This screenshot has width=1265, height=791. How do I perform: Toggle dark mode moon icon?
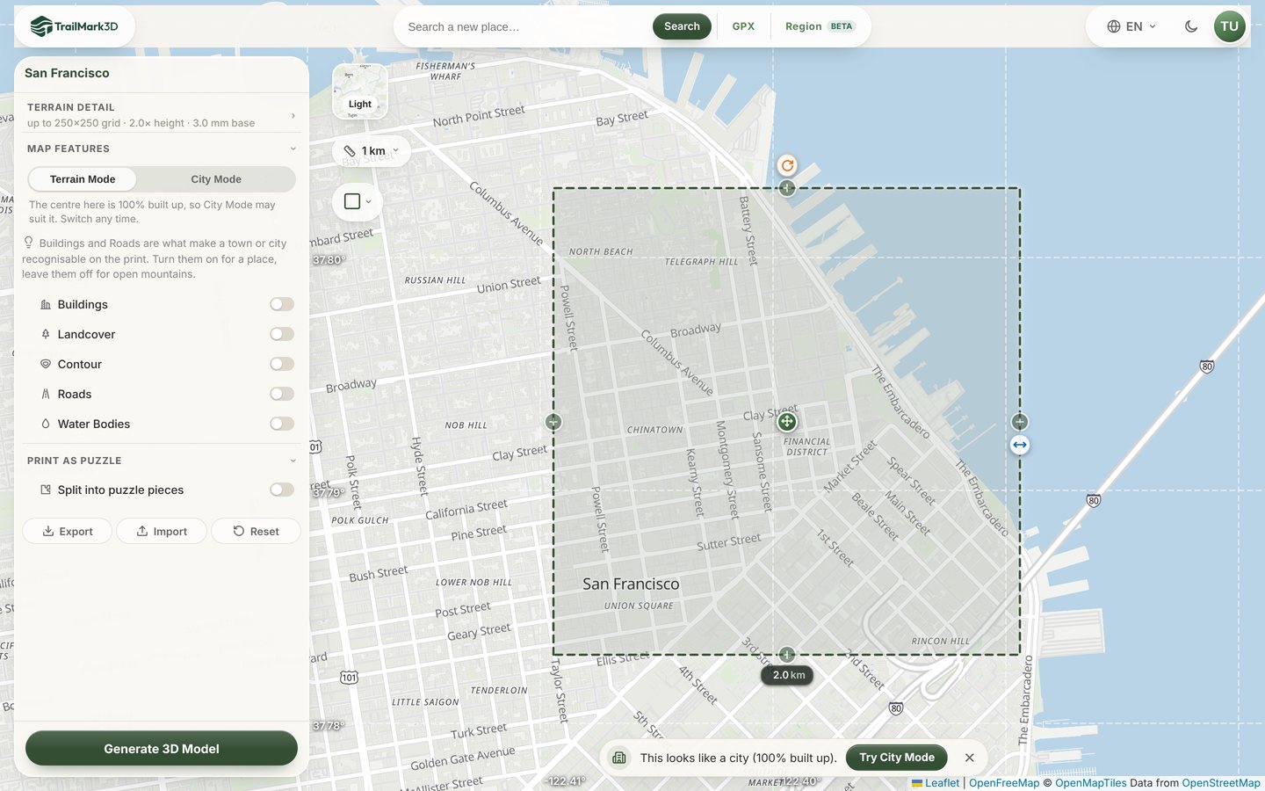click(1191, 26)
